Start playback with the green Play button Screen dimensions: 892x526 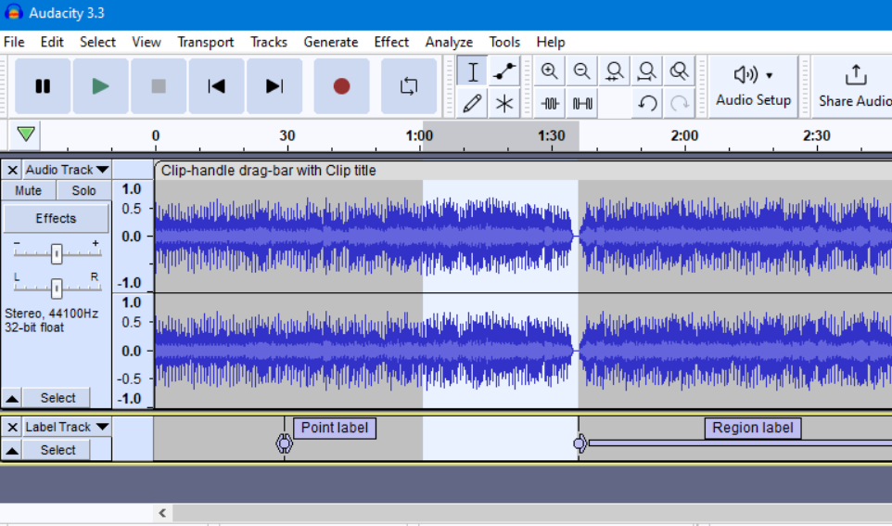point(101,86)
